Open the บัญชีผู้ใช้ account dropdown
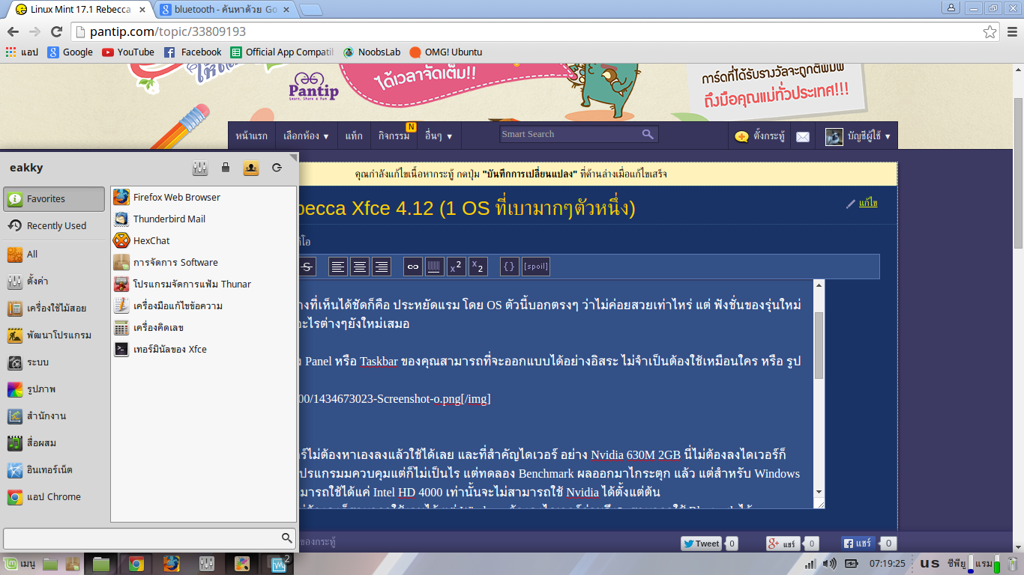 (858, 136)
